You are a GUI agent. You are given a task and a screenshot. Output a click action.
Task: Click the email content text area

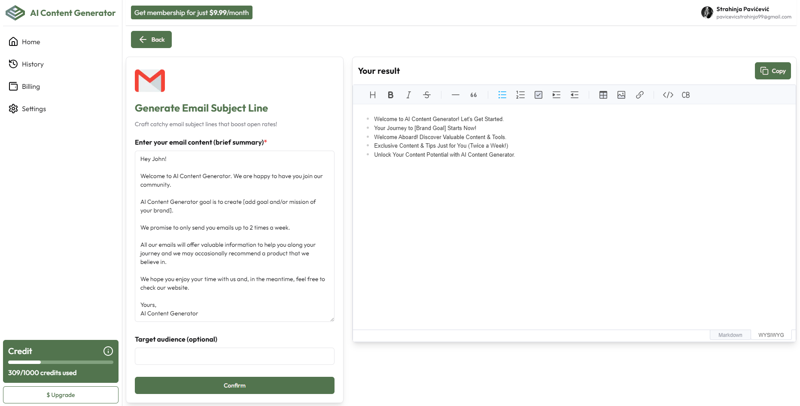coord(234,236)
